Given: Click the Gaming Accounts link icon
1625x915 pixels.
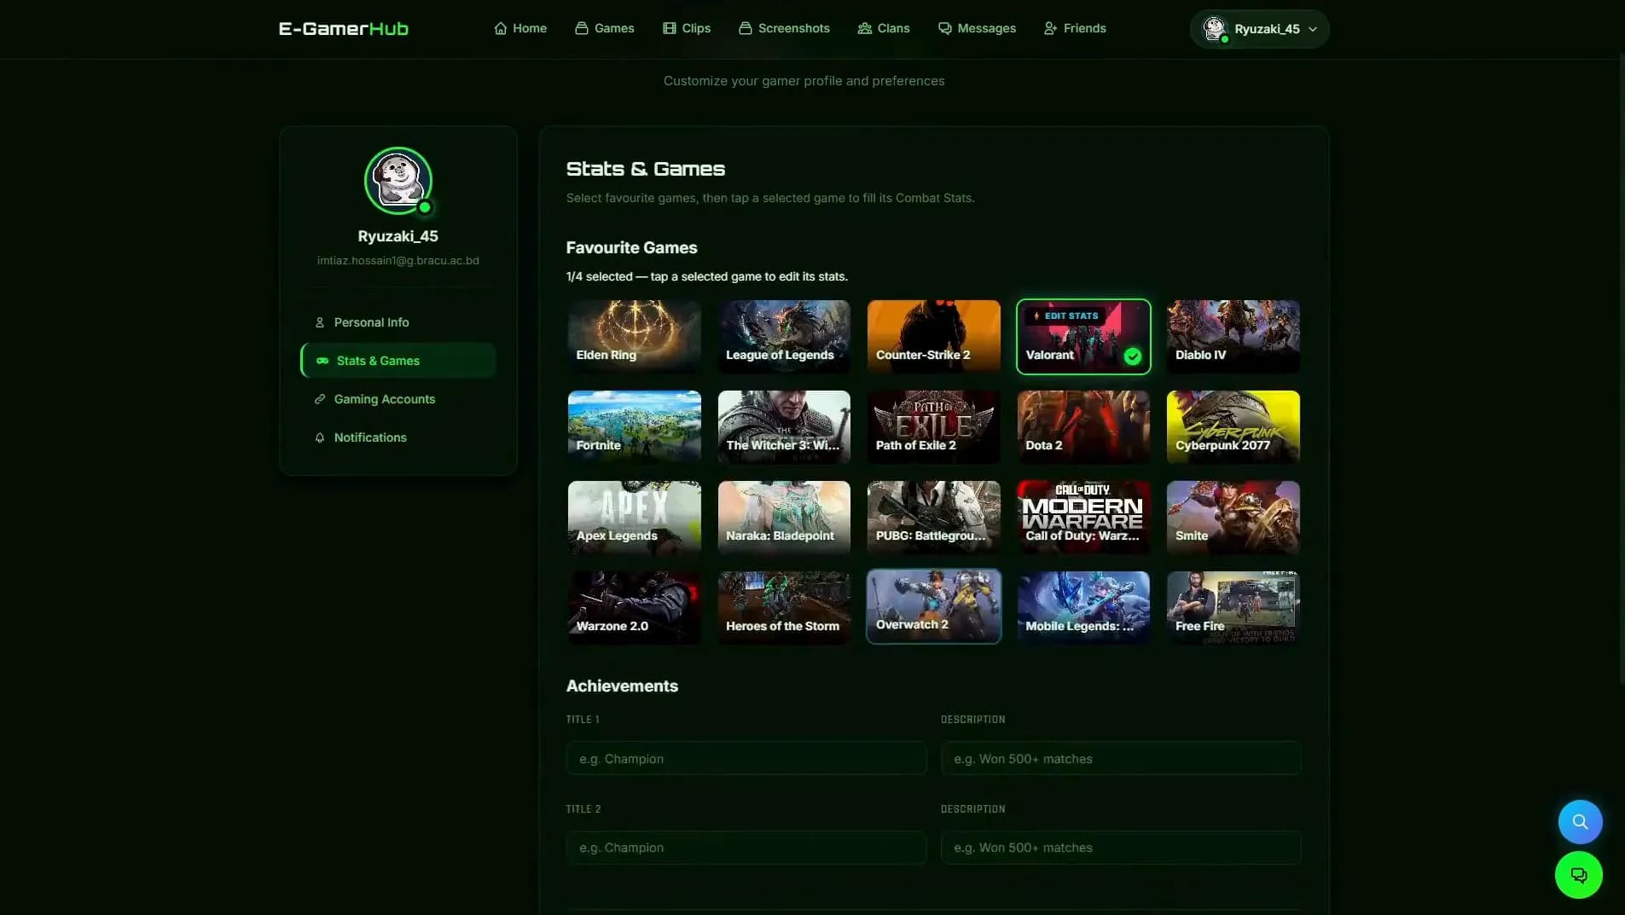Looking at the screenshot, I should point(320,399).
